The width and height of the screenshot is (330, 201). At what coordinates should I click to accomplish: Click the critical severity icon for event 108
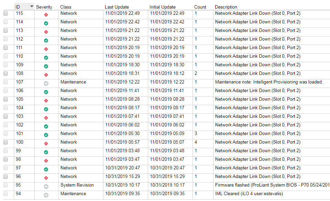pyautogui.click(x=46, y=75)
